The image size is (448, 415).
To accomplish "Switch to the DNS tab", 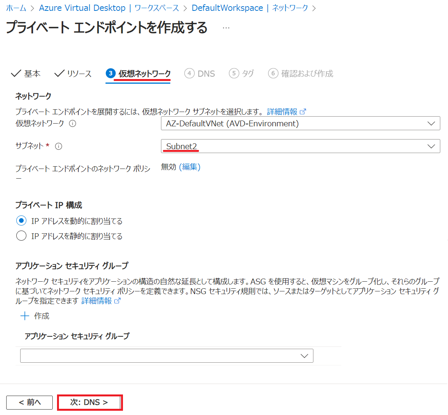I will tap(200, 74).
